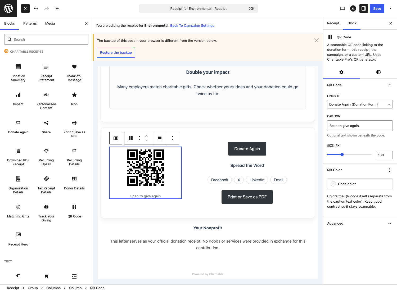This screenshot has width=397, height=291.
Task: Insert the Receipt Statement block
Action: point(46,73)
